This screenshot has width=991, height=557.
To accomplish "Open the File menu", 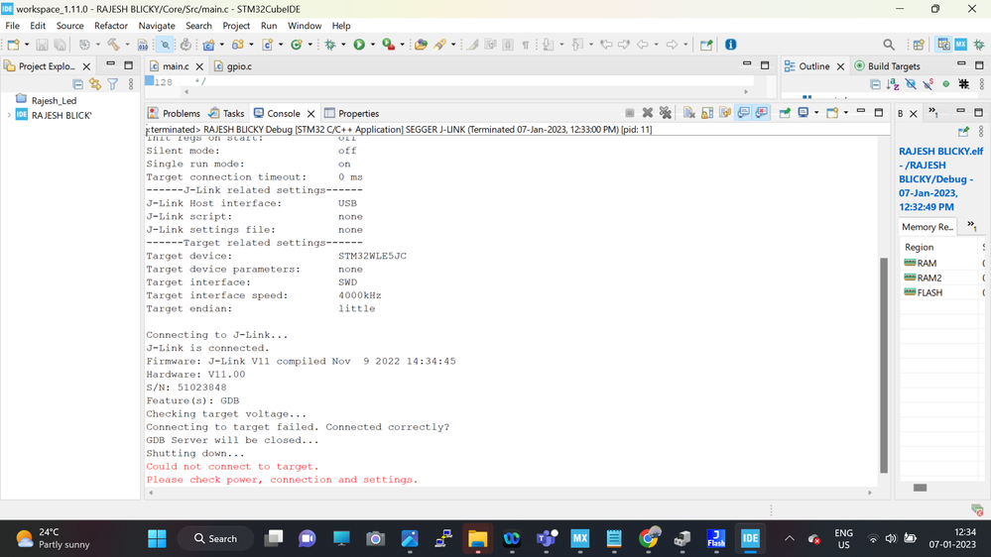I will (12, 26).
